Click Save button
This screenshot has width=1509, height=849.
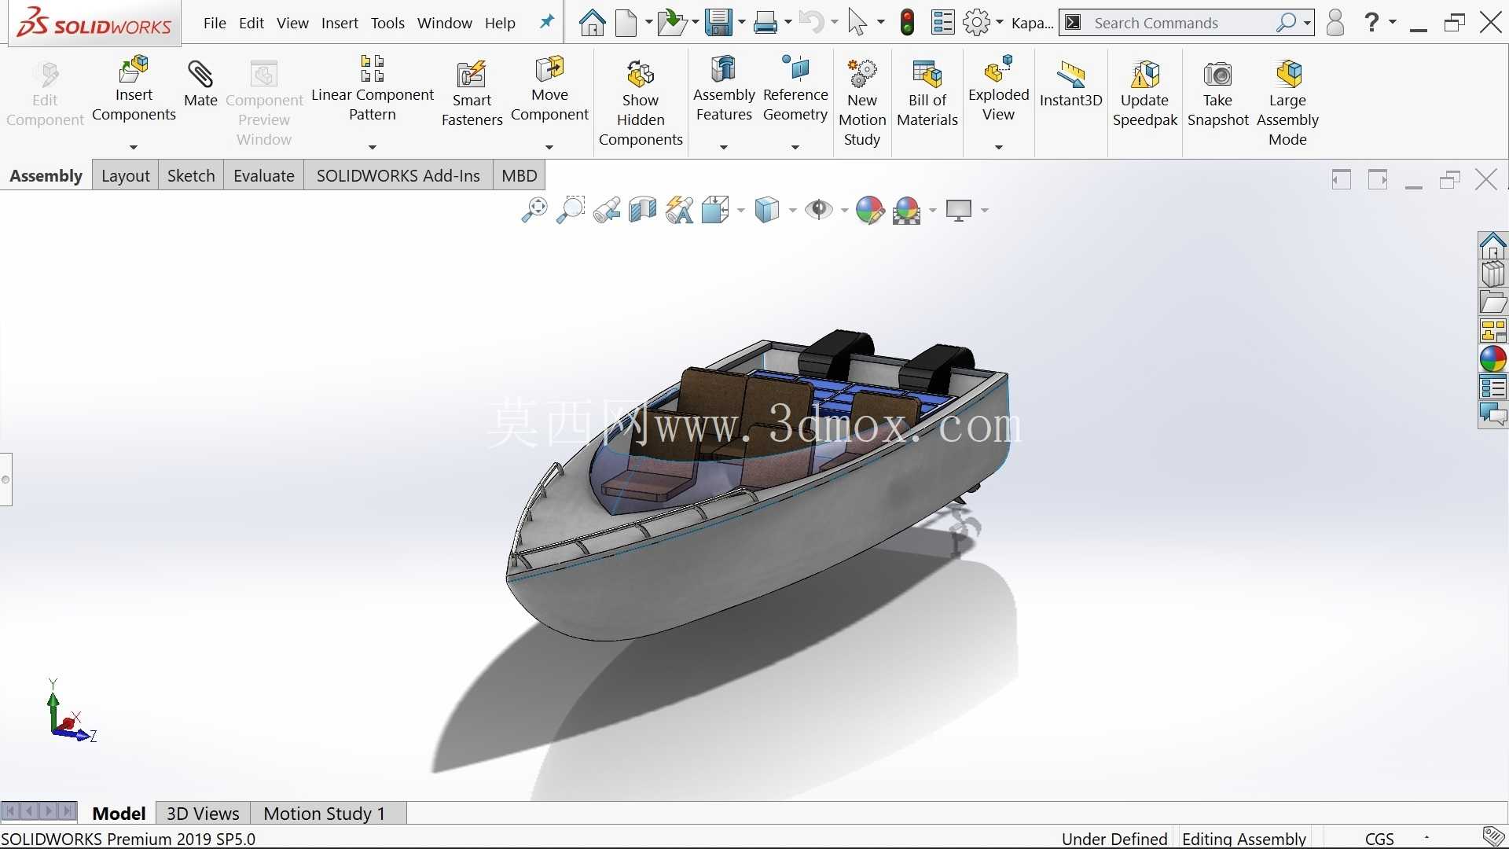[x=718, y=23]
